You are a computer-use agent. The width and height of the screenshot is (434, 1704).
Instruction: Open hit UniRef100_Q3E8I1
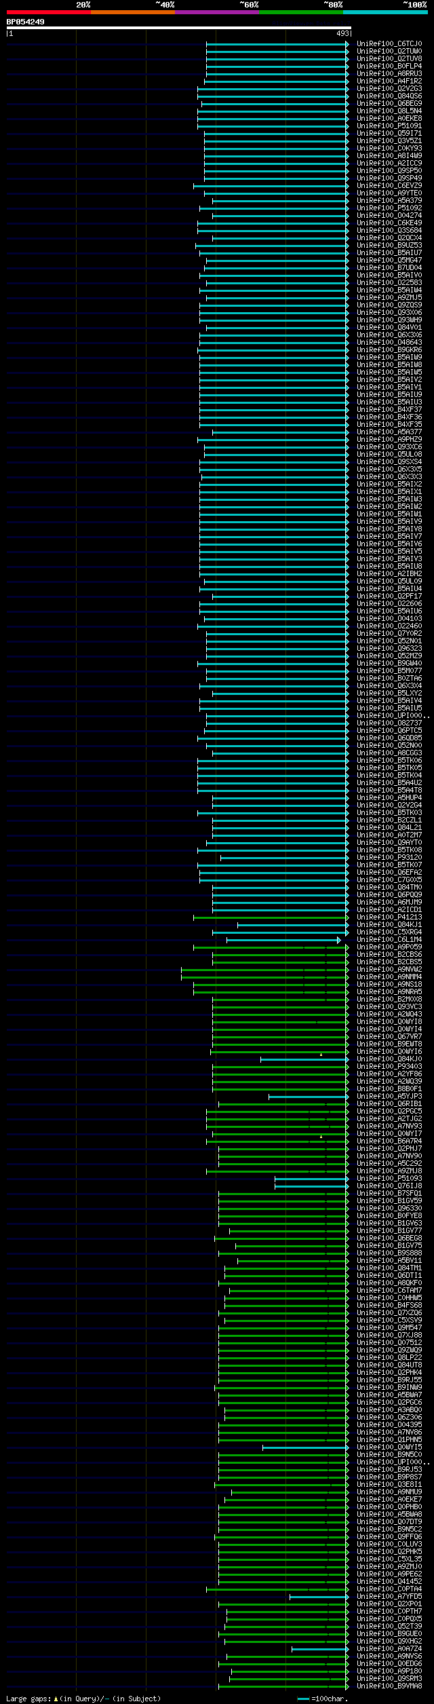click(389, 1485)
